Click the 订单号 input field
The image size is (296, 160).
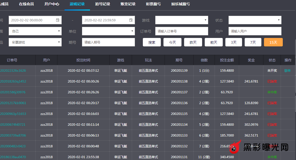[181, 31]
